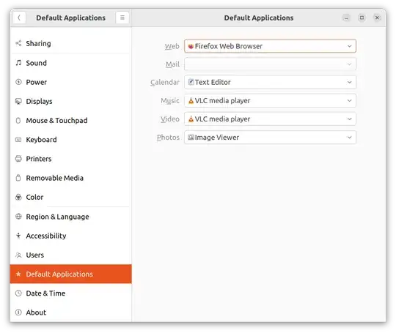Click the About info icon
This screenshot has width=396, height=333.
[x=18, y=313]
